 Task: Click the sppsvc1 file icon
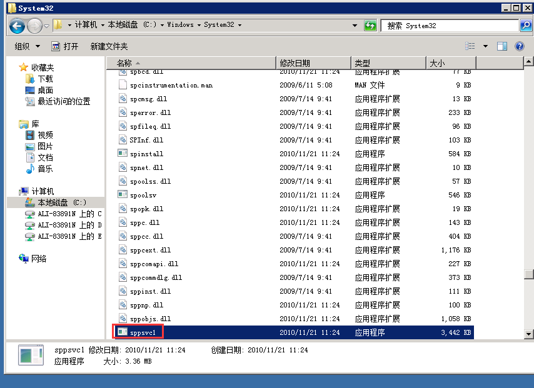tap(123, 332)
